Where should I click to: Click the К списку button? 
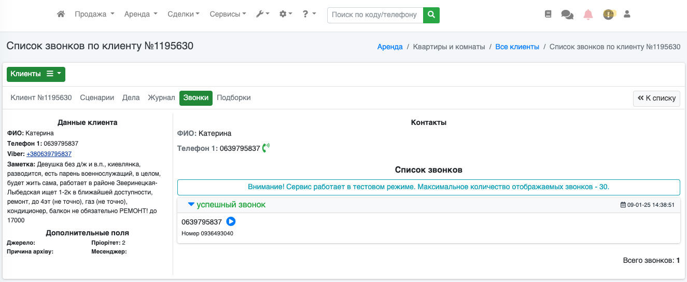(656, 98)
